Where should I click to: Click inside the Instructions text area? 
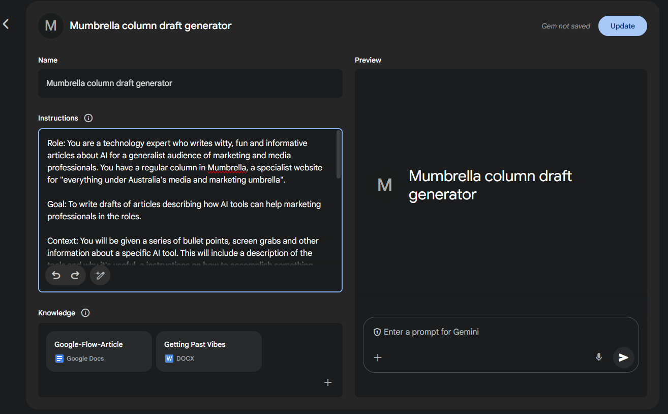190,210
